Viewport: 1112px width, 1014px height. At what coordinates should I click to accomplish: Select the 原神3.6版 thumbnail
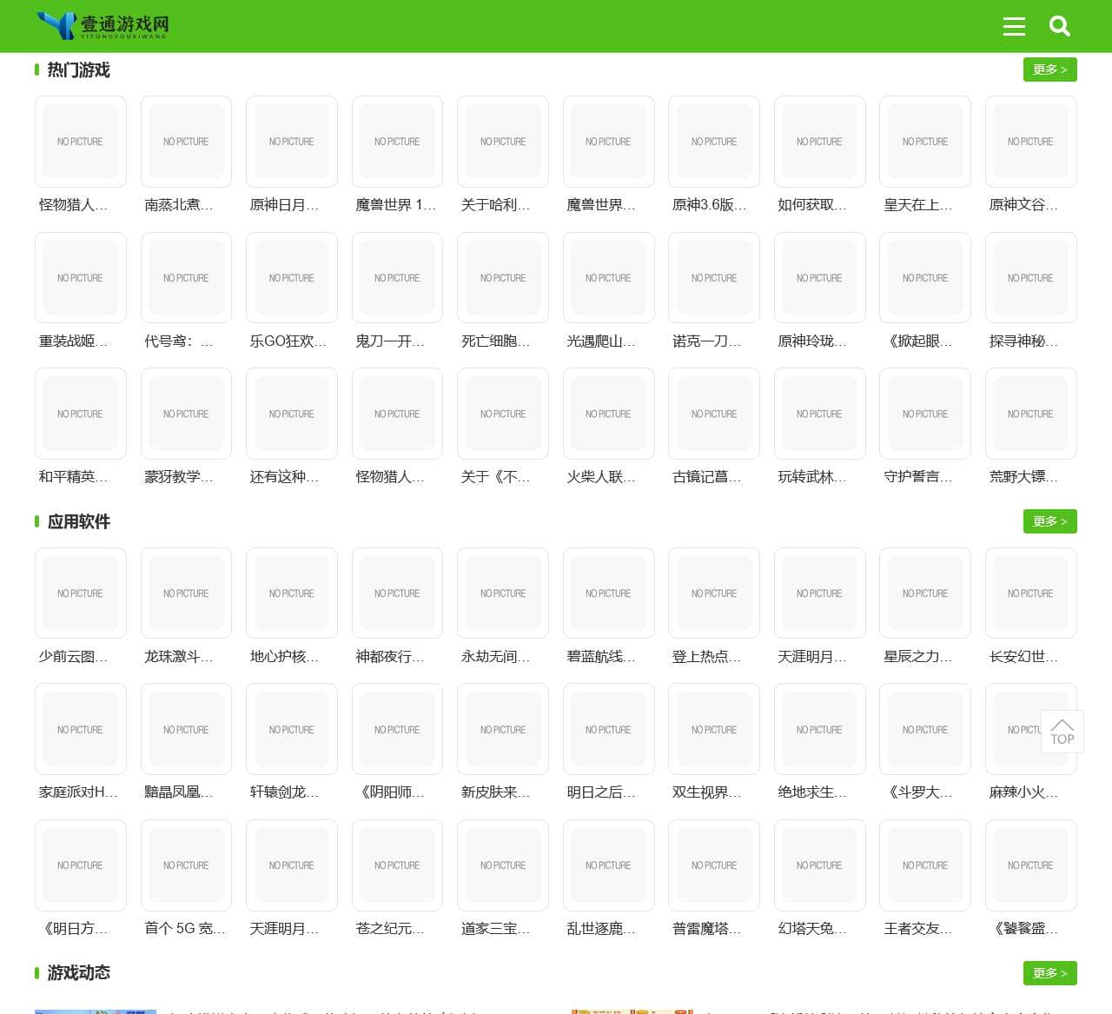tap(714, 142)
